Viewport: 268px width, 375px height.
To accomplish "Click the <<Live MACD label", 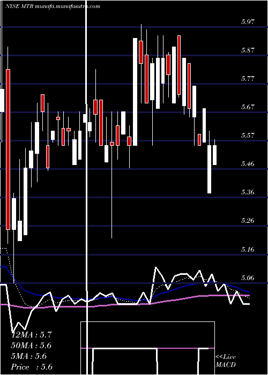I will point(226,361).
